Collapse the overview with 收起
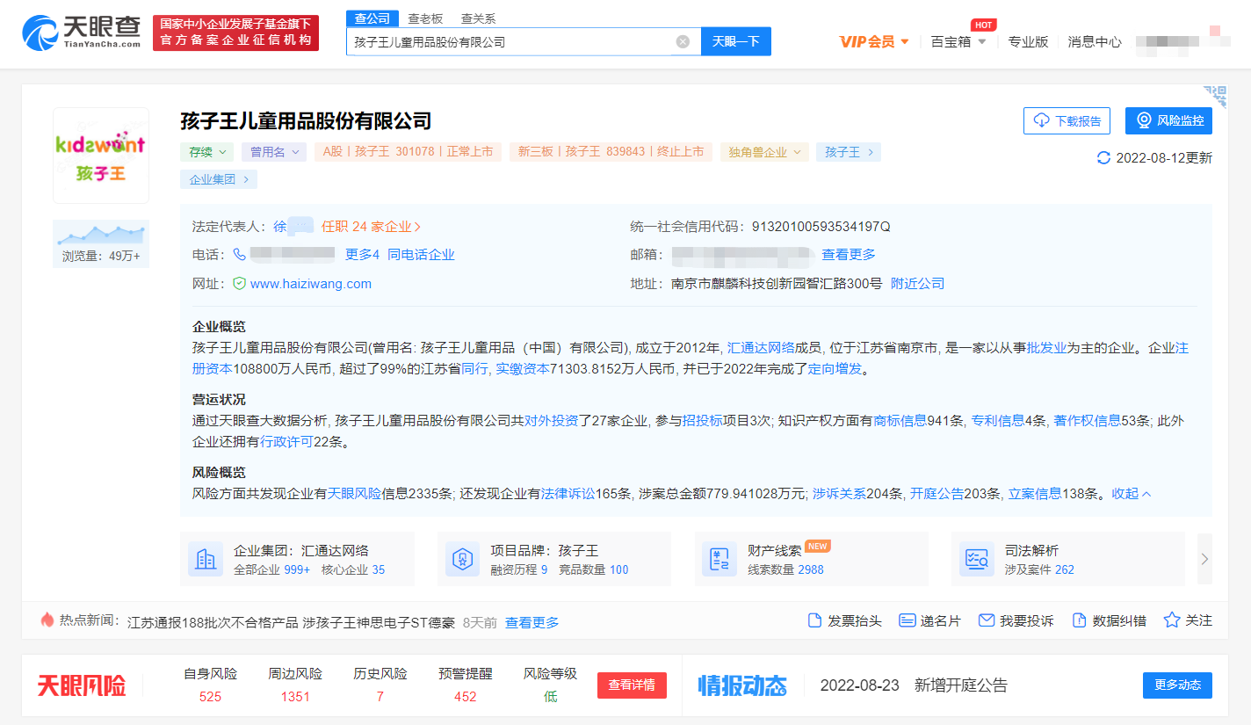Screen dimensions: 1251x725 tap(1132, 494)
